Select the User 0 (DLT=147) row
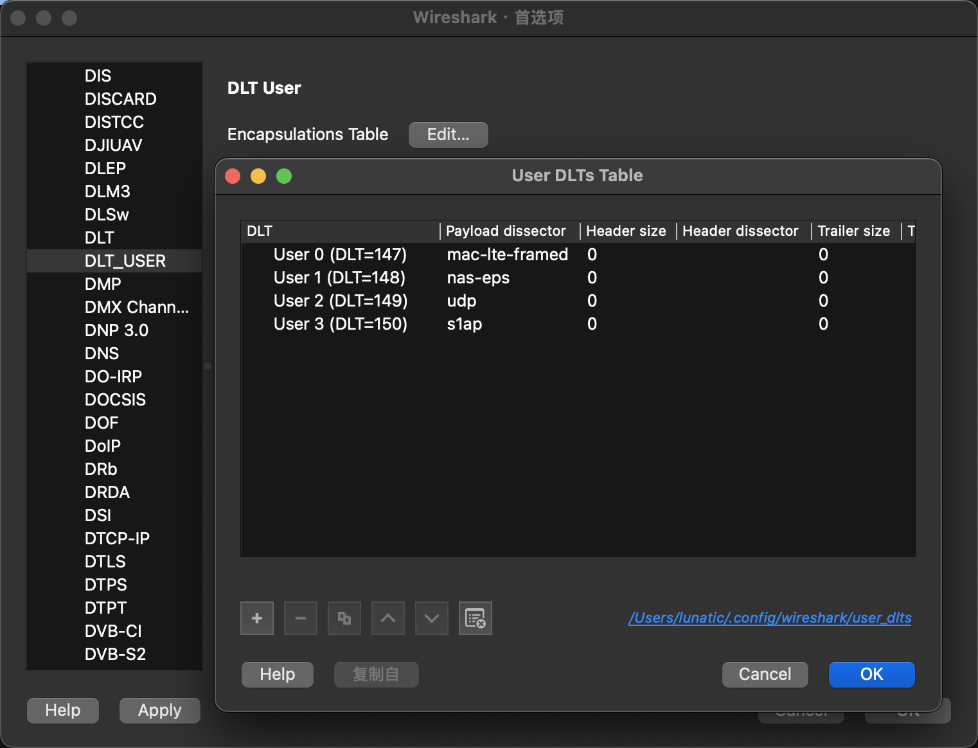Viewport: 978px width, 748px height. pyautogui.click(x=578, y=254)
